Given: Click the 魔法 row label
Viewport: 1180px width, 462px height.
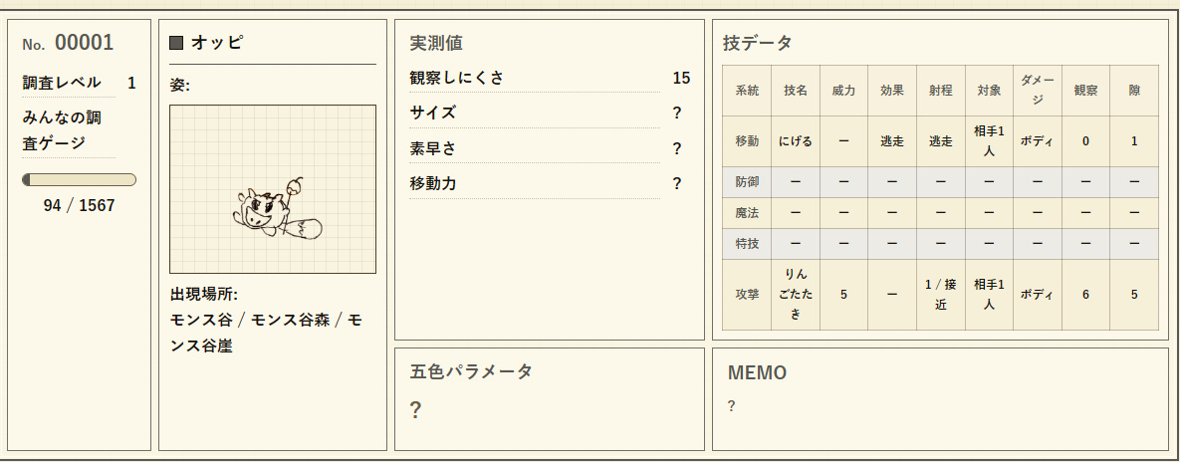Looking at the screenshot, I should tap(747, 213).
